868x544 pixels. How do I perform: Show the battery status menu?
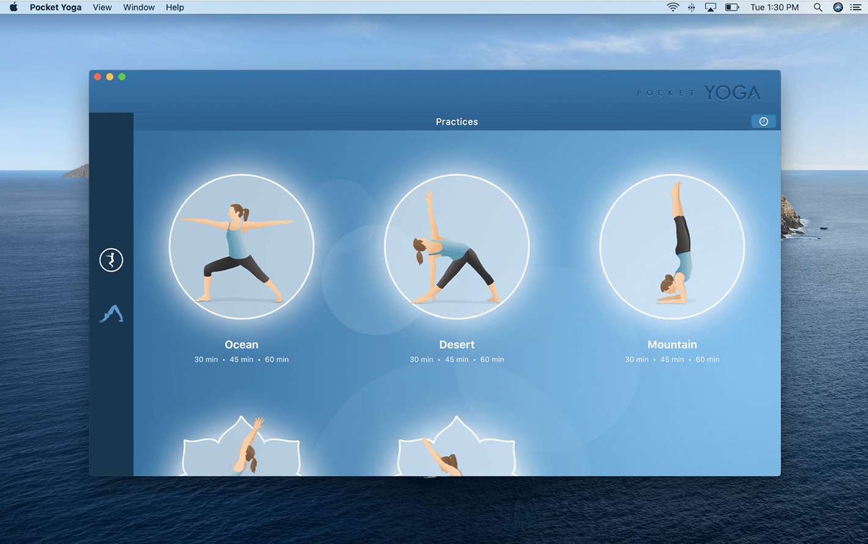pos(732,7)
